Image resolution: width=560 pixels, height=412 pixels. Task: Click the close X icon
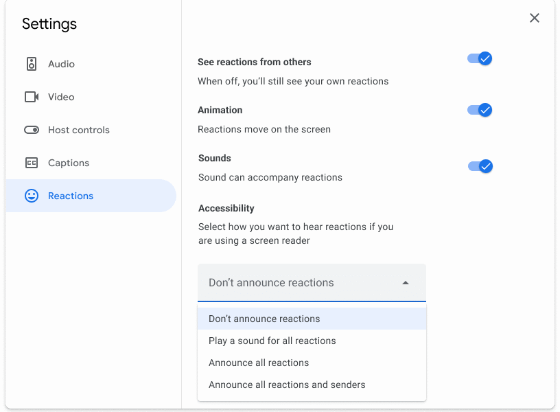tap(535, 18)
